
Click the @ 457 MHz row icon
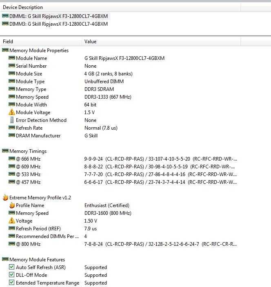(12, 182)
